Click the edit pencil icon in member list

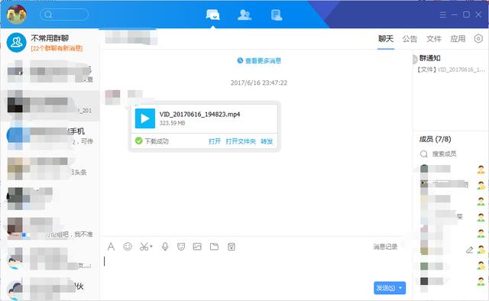469,250
